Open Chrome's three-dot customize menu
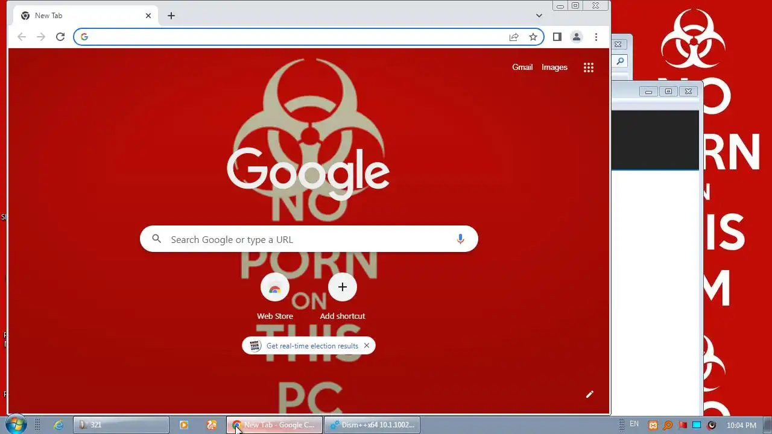Screen dimensions: 772x434 [x=596, y=37]
